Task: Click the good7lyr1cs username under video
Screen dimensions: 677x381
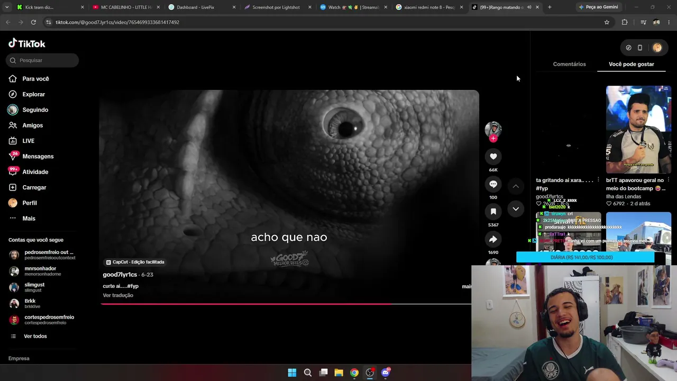Action: [x=120, y=275]
